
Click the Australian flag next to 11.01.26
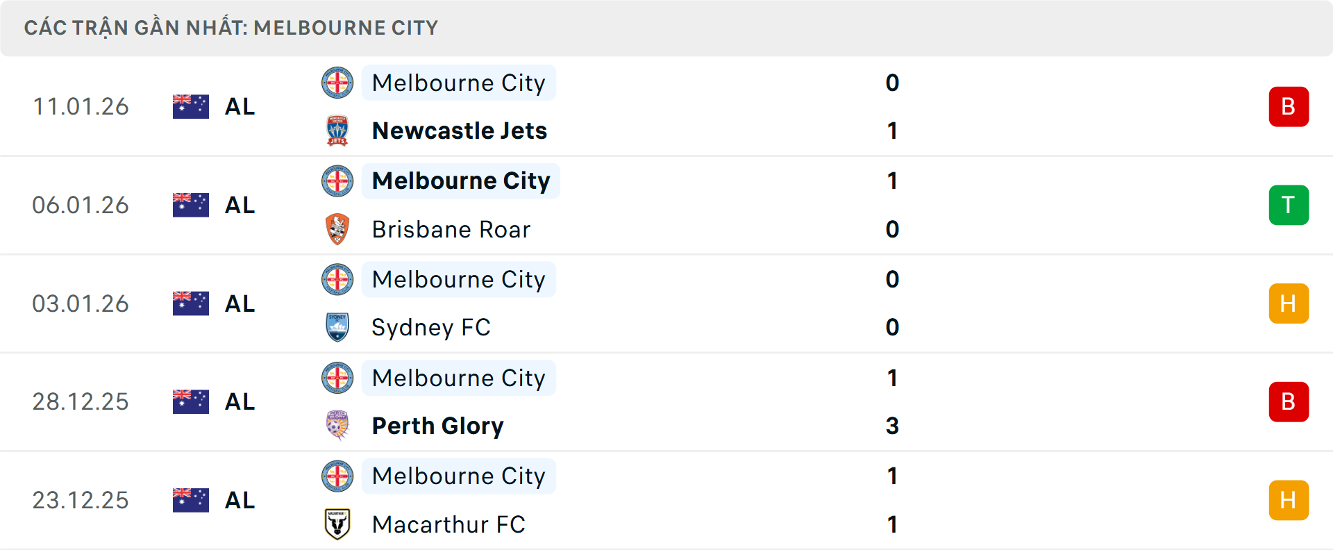pos(190,106)
